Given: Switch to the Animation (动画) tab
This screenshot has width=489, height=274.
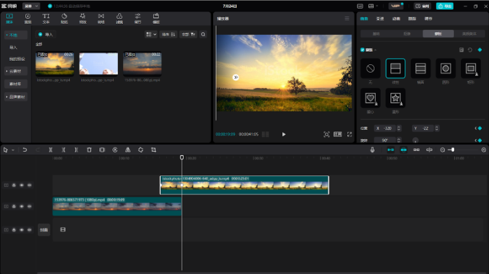Looking at the screenshot, I should click(396, 19).
